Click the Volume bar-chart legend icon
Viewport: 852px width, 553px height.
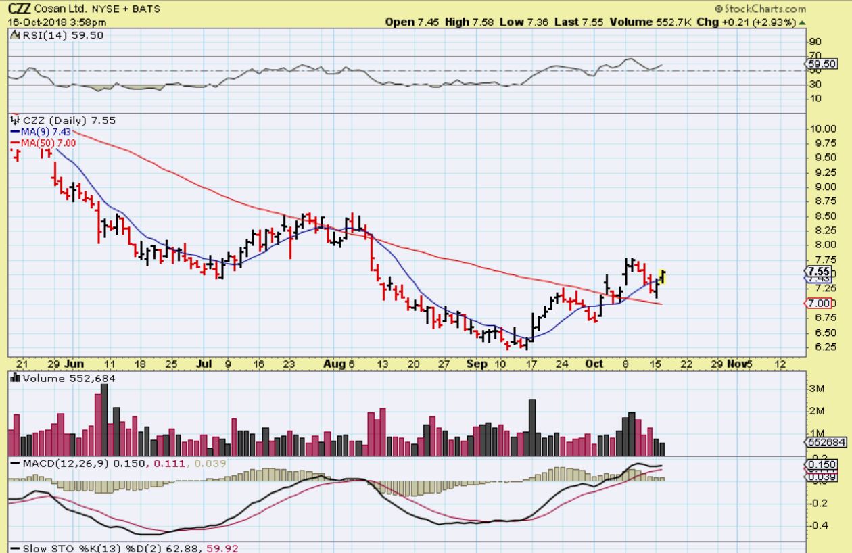coord(14,379)
